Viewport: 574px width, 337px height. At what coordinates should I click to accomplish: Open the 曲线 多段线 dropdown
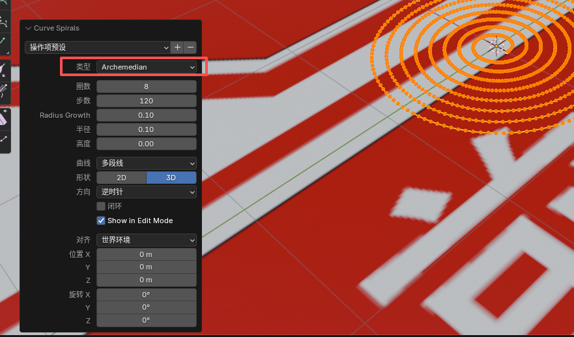pos(147,163)
